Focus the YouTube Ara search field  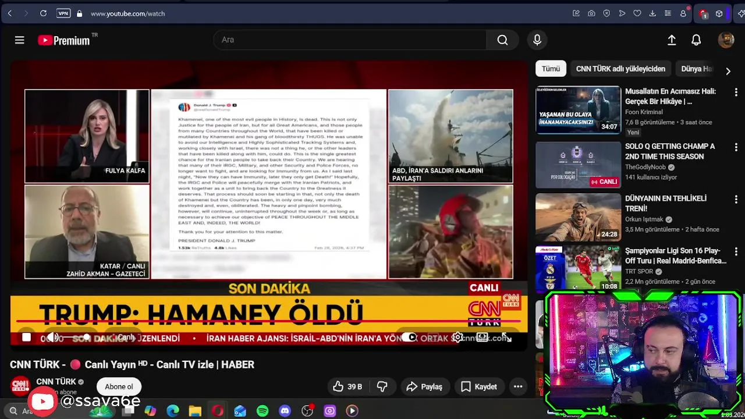pos(349,40)
